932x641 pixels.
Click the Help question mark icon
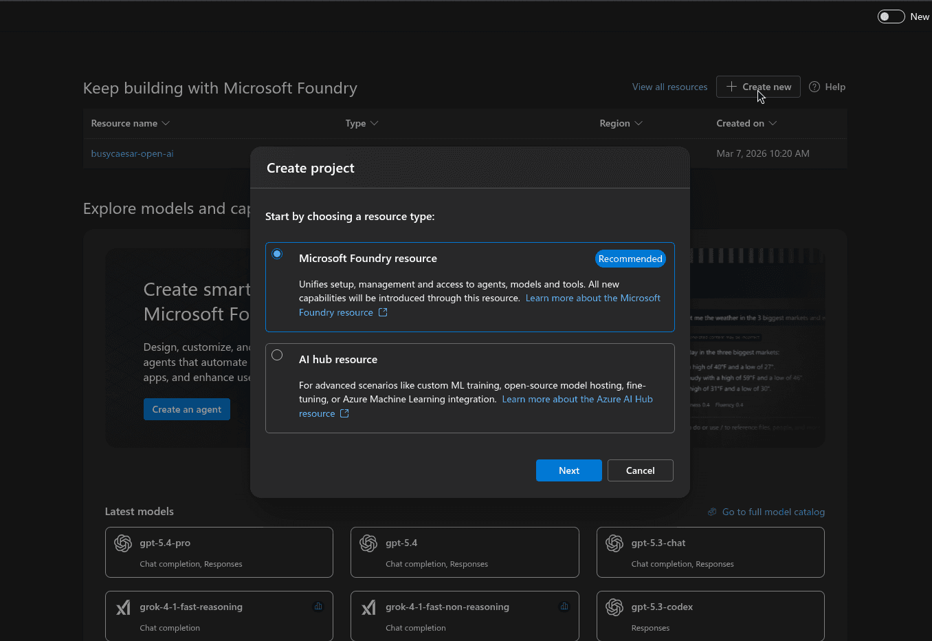tap(814, 87)
